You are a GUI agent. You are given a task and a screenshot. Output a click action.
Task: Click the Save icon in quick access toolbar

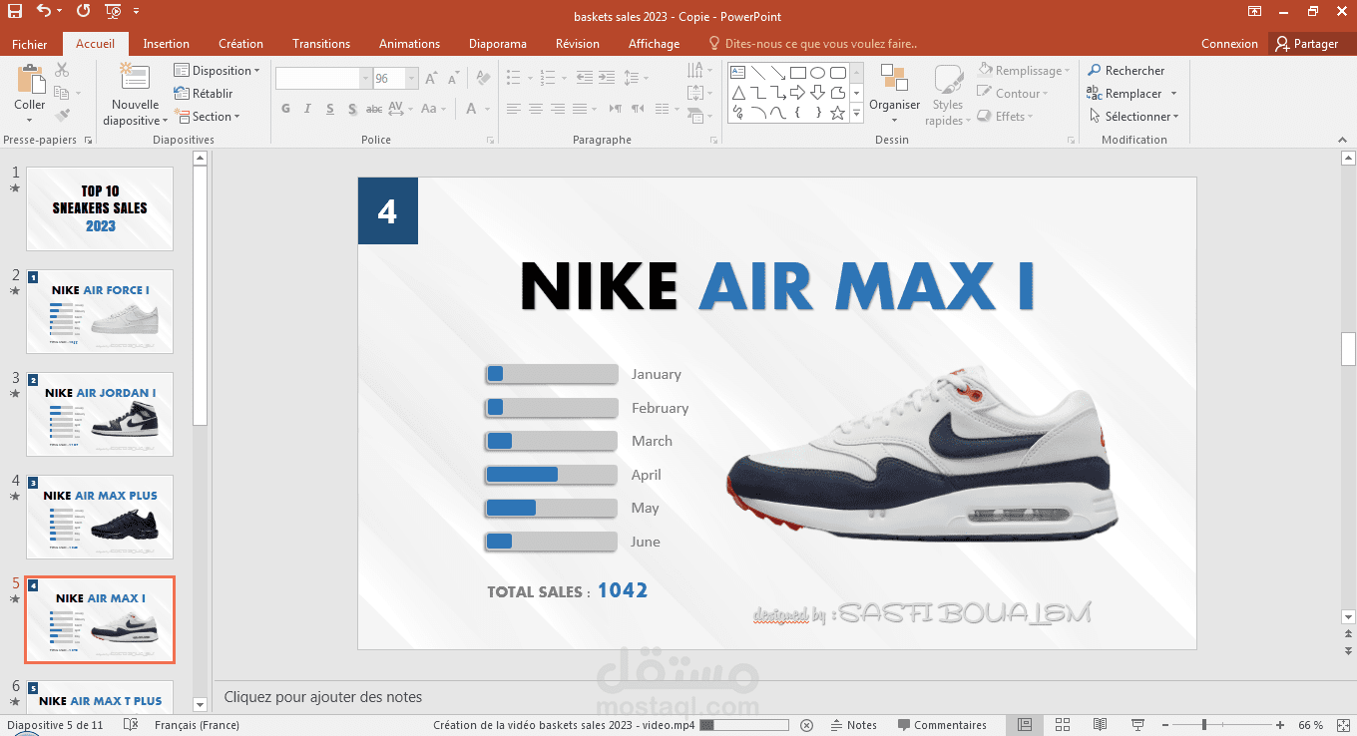pos(15,12)
